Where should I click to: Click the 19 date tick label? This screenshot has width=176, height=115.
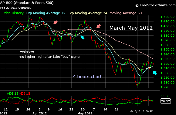[17, 109]
